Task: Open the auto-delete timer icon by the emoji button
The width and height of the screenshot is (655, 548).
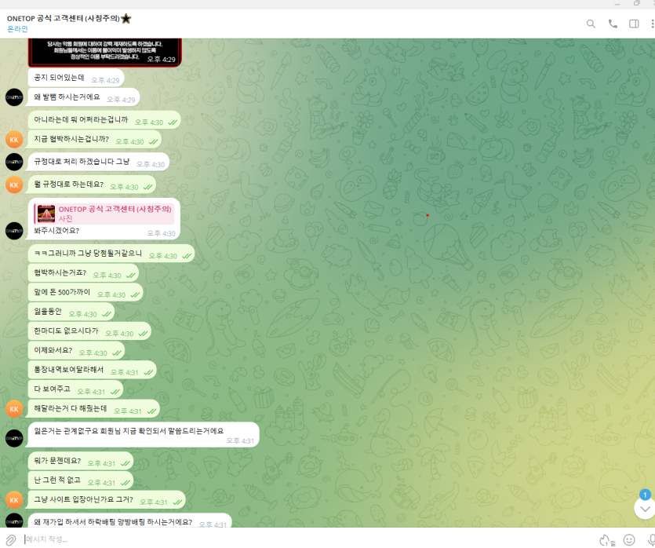Action: point(606,540)
